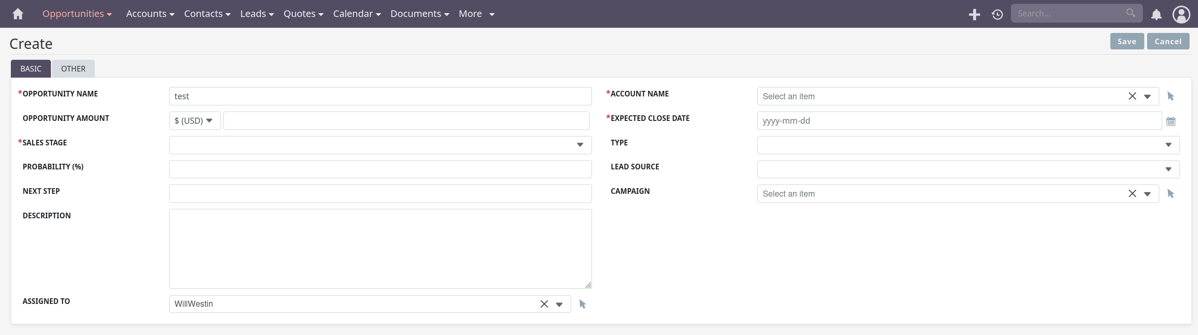Click the plus quick-create icon
Screen dimensions: 1198x335
[974, 15]
